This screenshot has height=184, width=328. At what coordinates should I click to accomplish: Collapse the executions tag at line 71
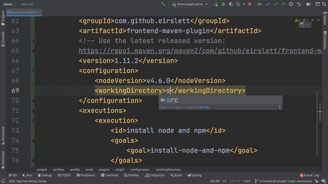pos(34,111)
